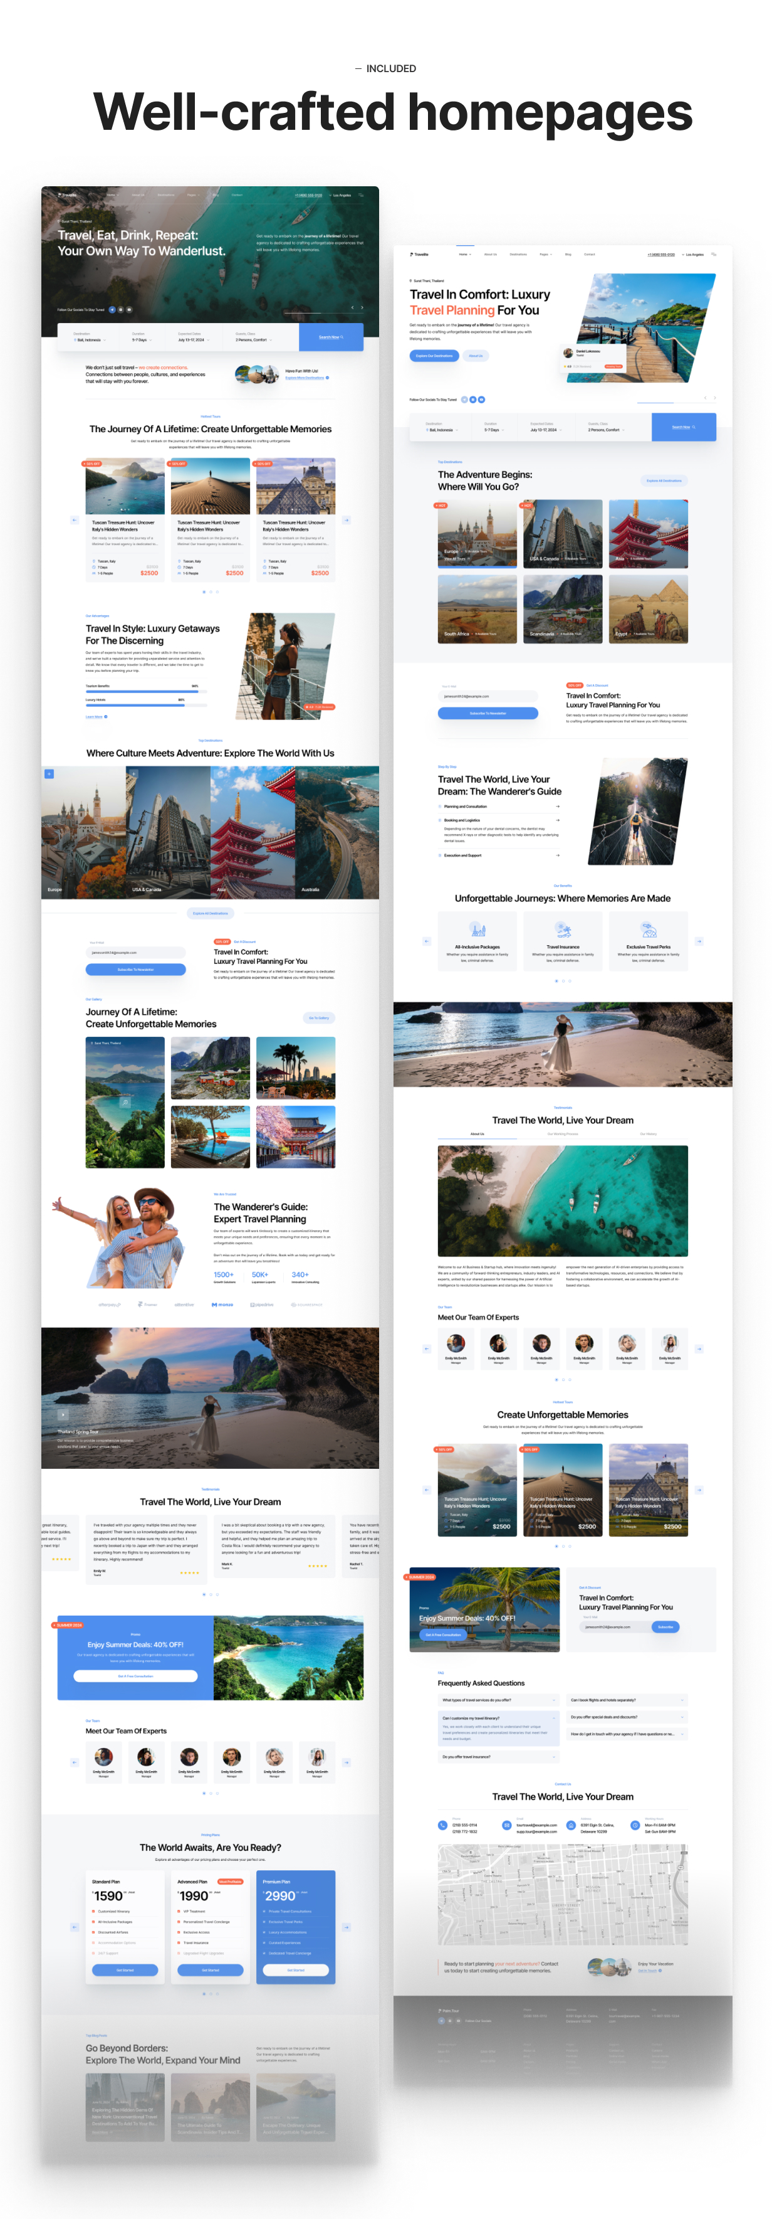Click the All-Inclusive Packages icon
The image size is (772, 2219).
point(477,929)
